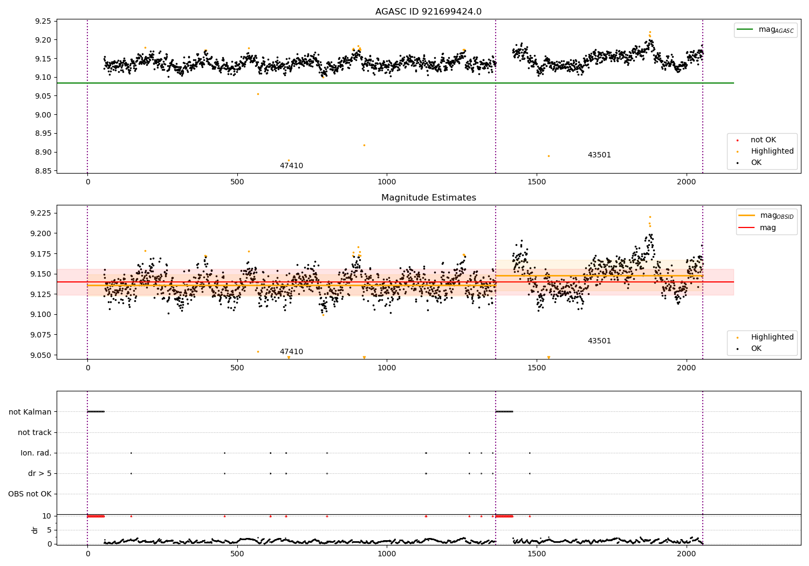Click the '43501' obsid label in top plot
The height and width of the screenshot is (566, 809).
(x=599, y=155)
